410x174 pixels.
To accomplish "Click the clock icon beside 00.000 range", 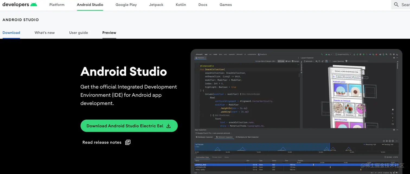I will [x=385, y=157].
